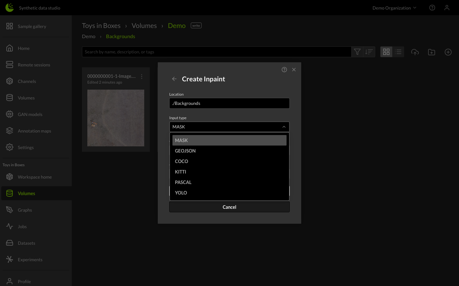Open the GAN models section

click(30, 114)
